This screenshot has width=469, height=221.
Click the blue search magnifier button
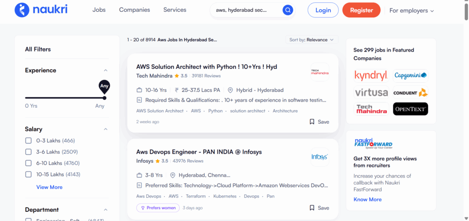click(x=288, y=11)
